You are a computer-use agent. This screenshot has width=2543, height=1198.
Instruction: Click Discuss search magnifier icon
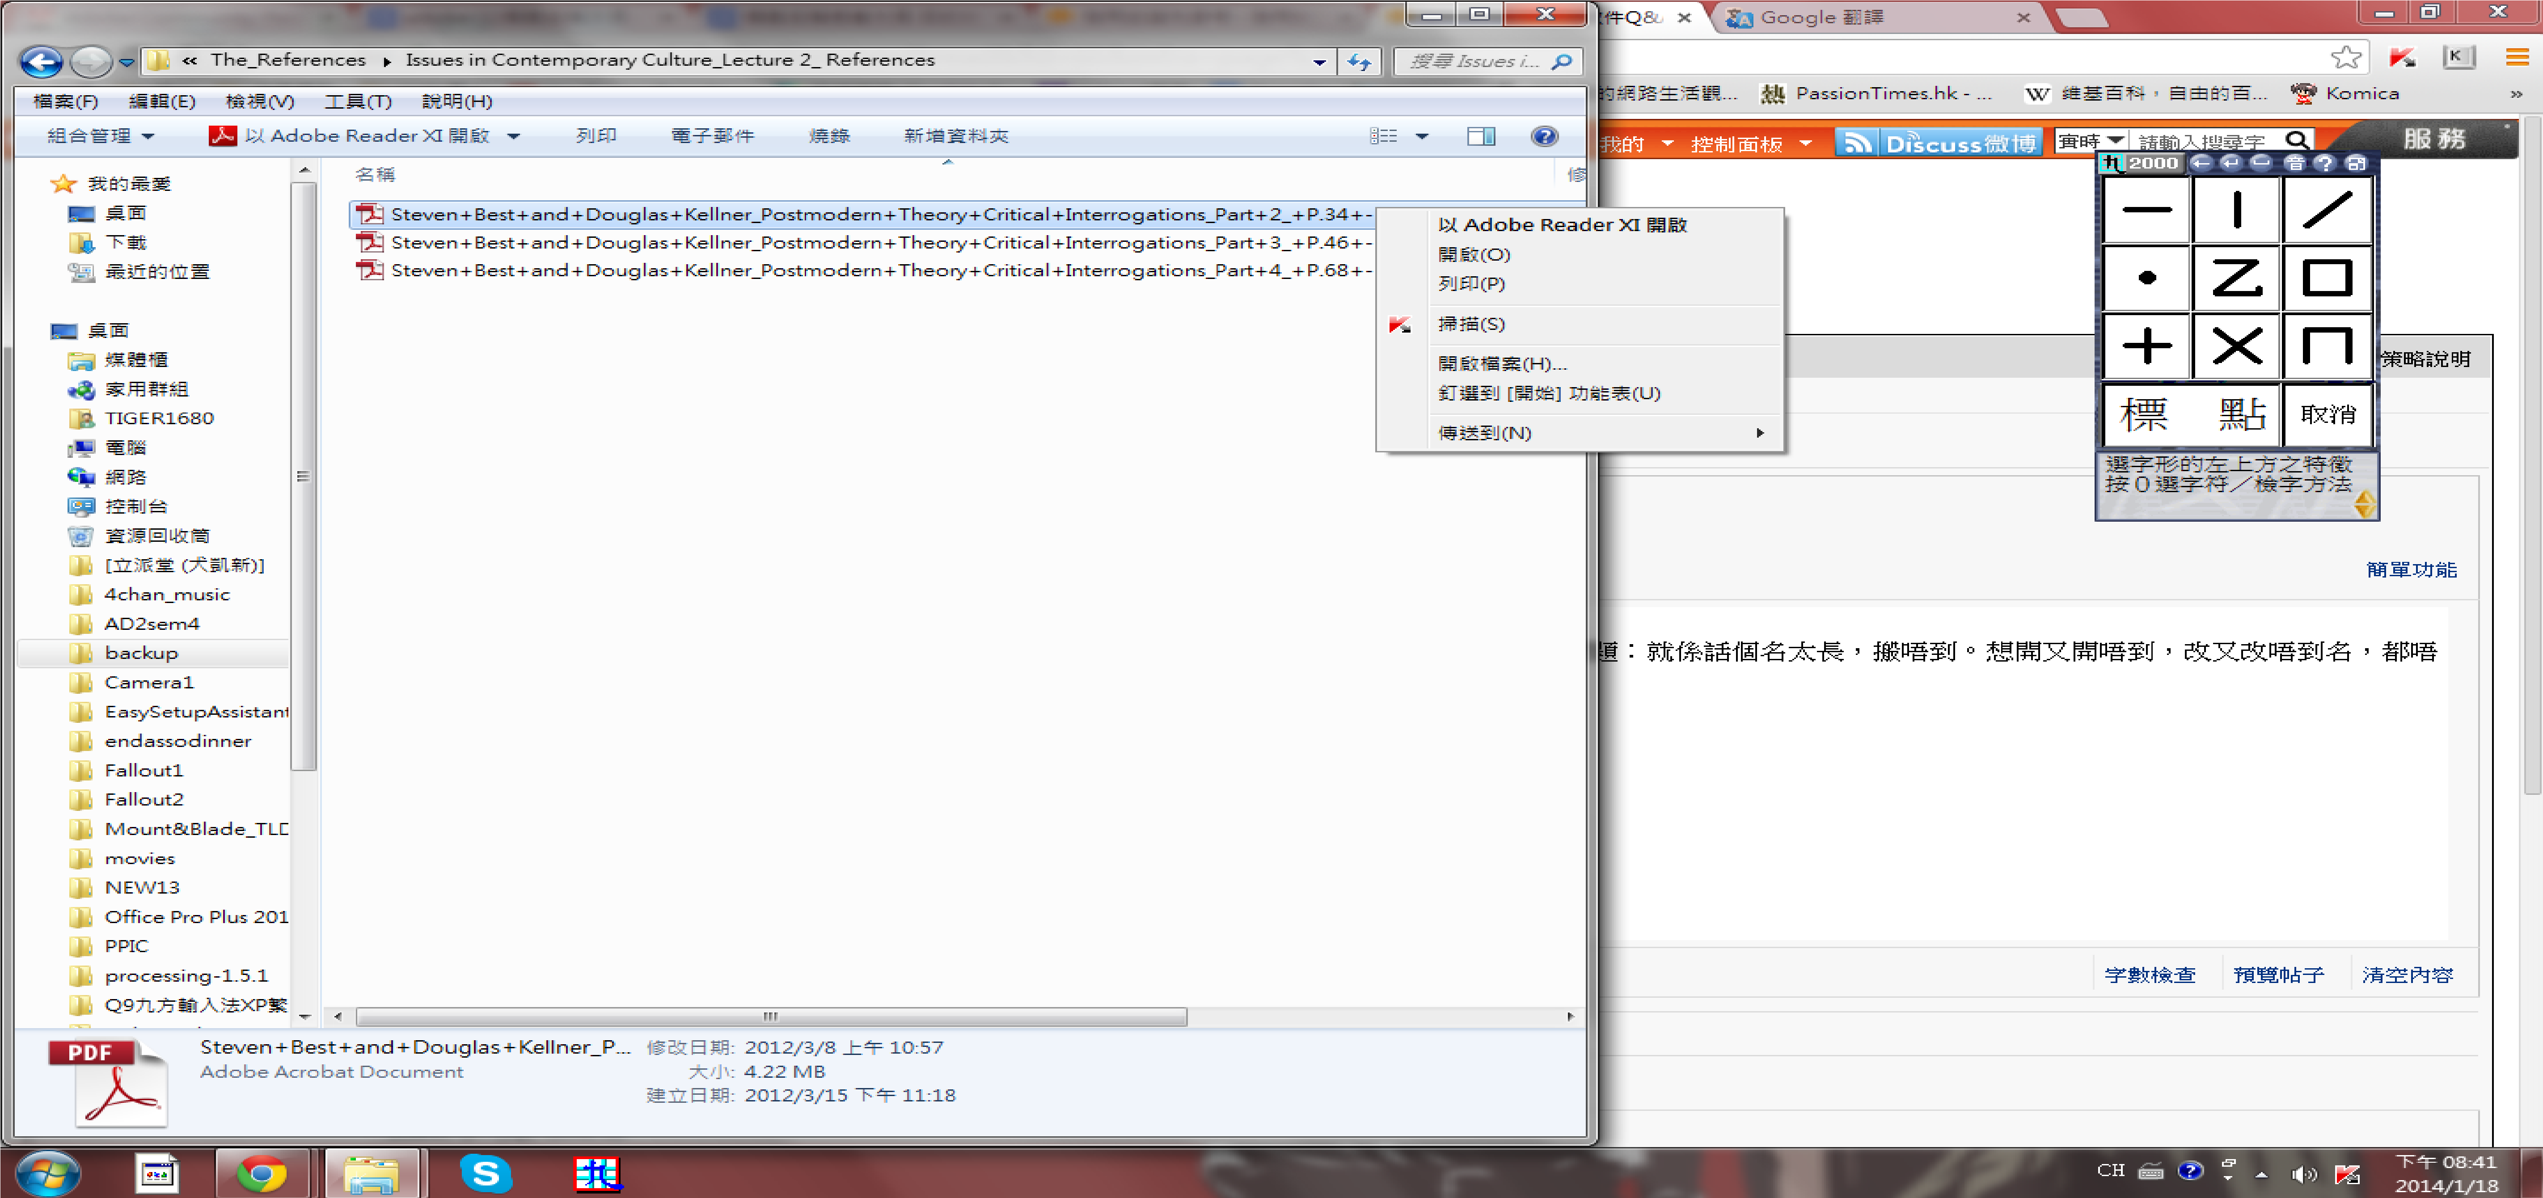coord(2296,141)
